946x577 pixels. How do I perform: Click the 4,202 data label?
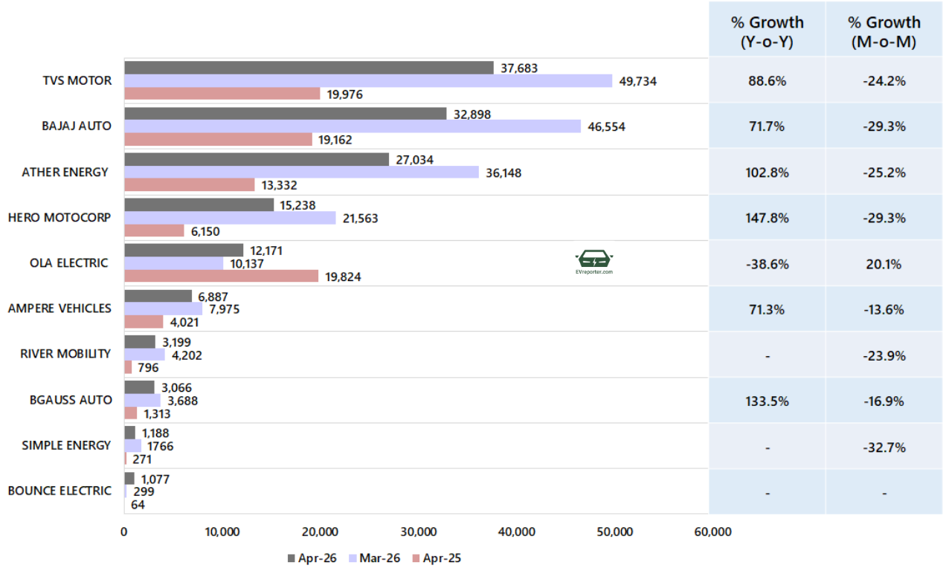pos(187,355)
